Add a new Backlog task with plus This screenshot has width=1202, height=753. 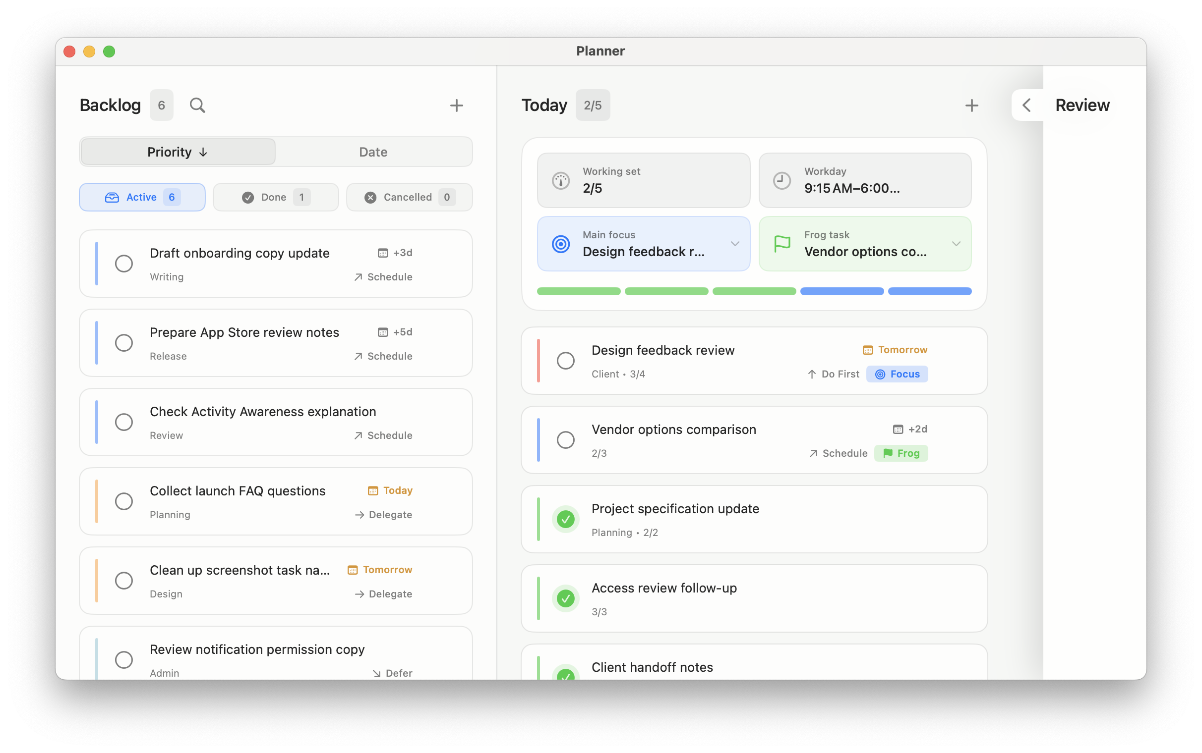[457, 105]
